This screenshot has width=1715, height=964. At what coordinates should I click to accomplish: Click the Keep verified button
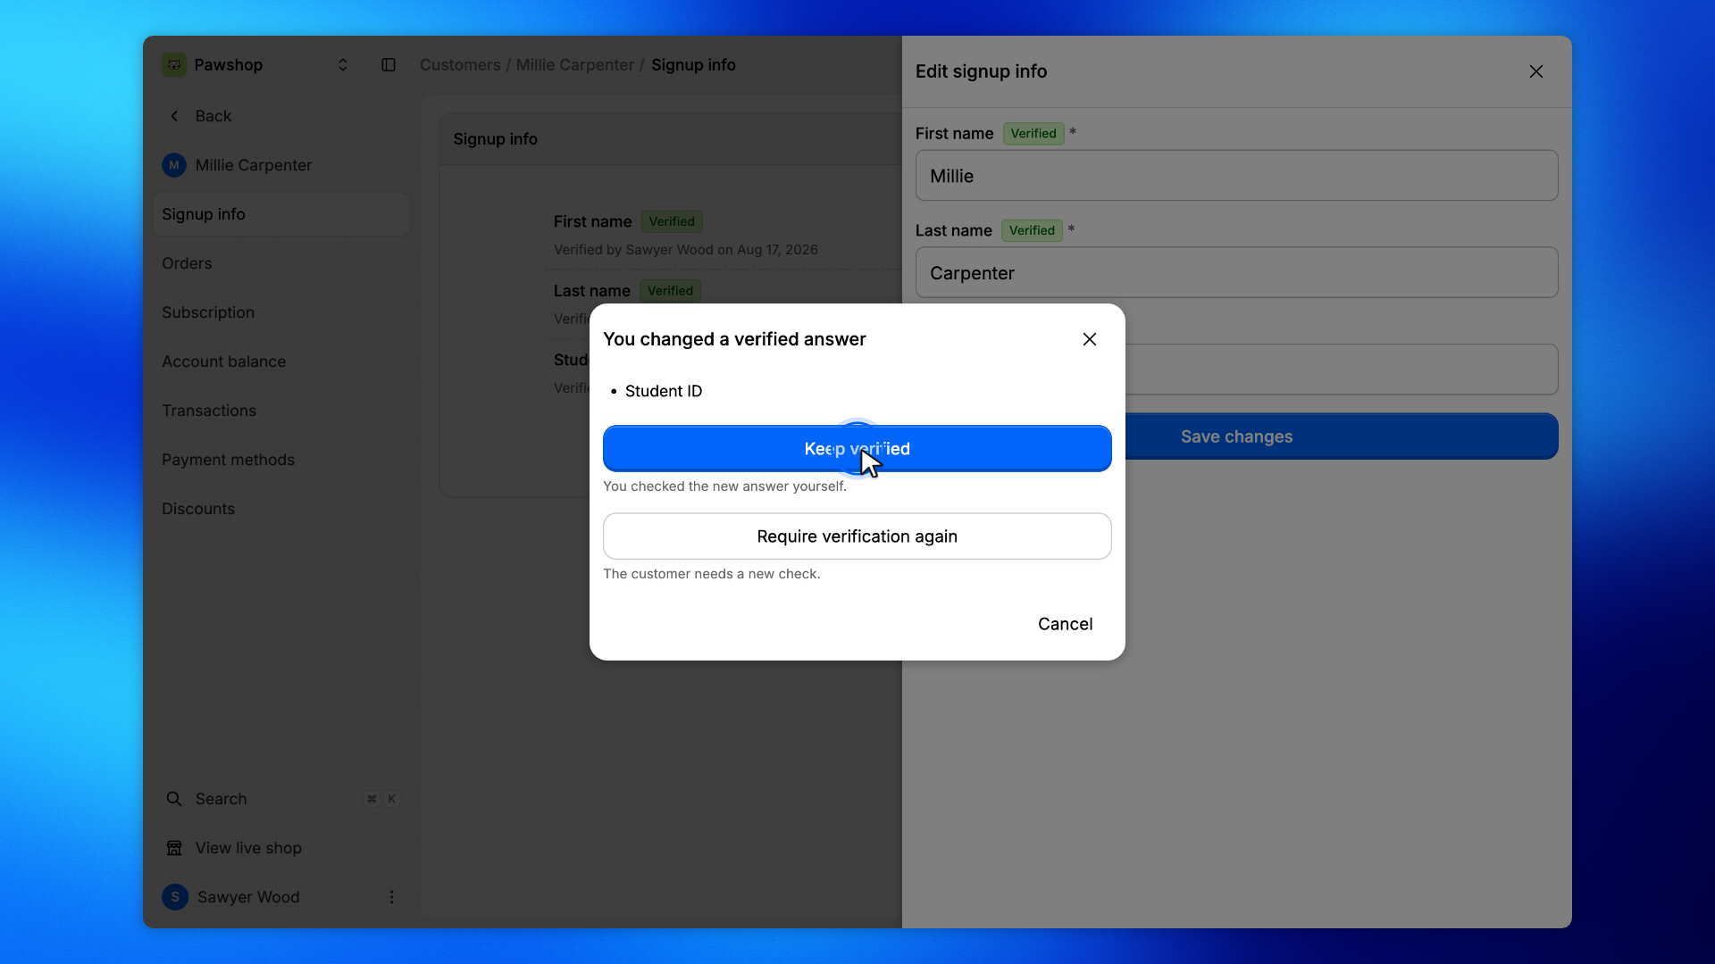[x=857, y=448]
